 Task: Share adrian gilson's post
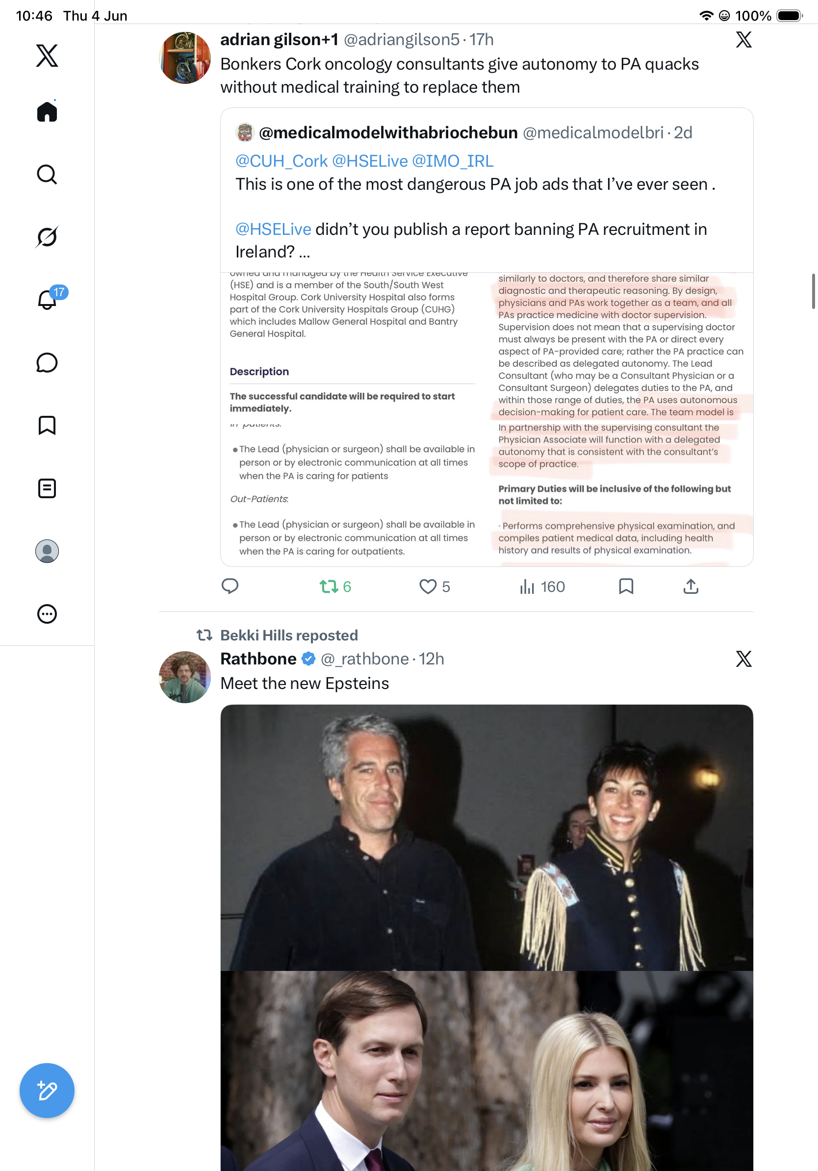point(690,586)
